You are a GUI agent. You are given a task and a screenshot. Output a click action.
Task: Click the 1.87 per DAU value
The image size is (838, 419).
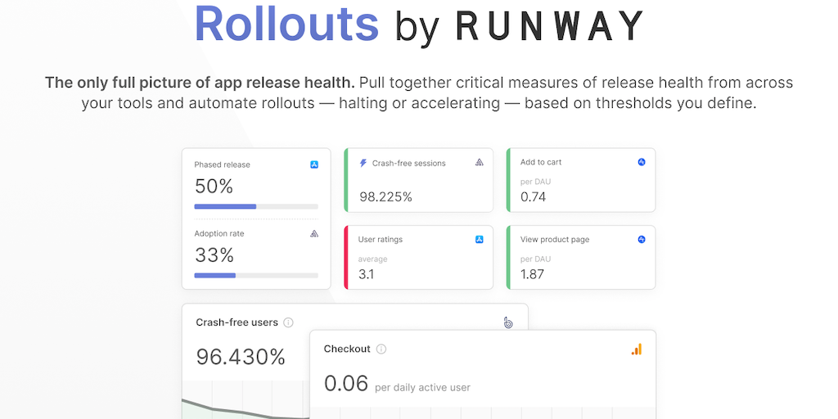tap(532, 275)
